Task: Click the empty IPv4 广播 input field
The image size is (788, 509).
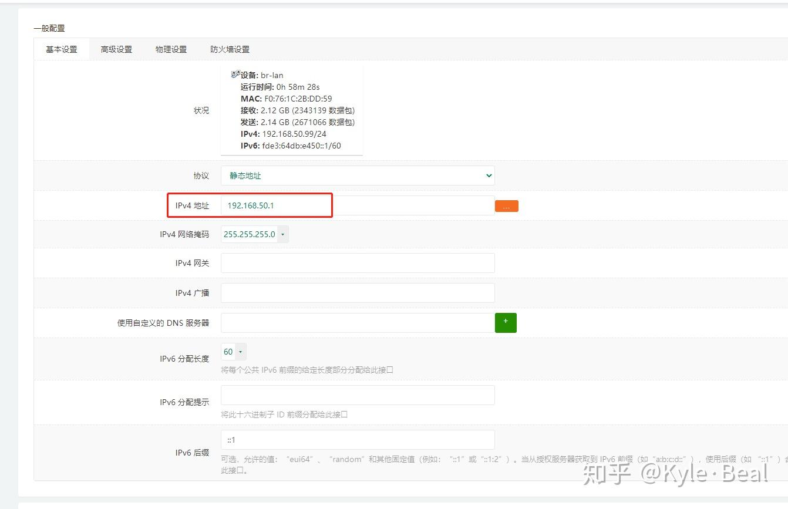Action: 357,292
